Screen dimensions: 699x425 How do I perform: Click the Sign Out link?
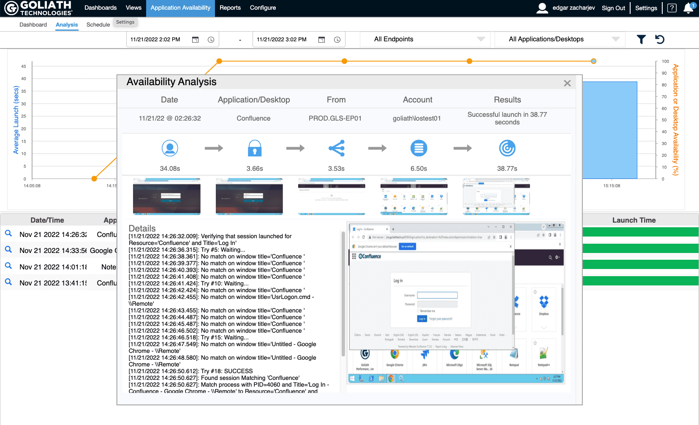[x=613, y=8]
